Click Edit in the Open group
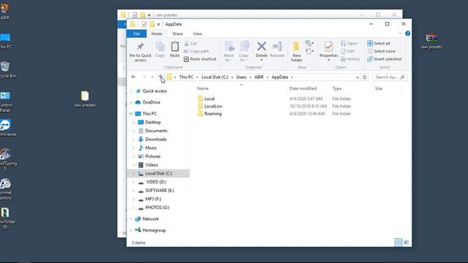The width and height of the screenshot is (468, 263). tap(348, 51)
